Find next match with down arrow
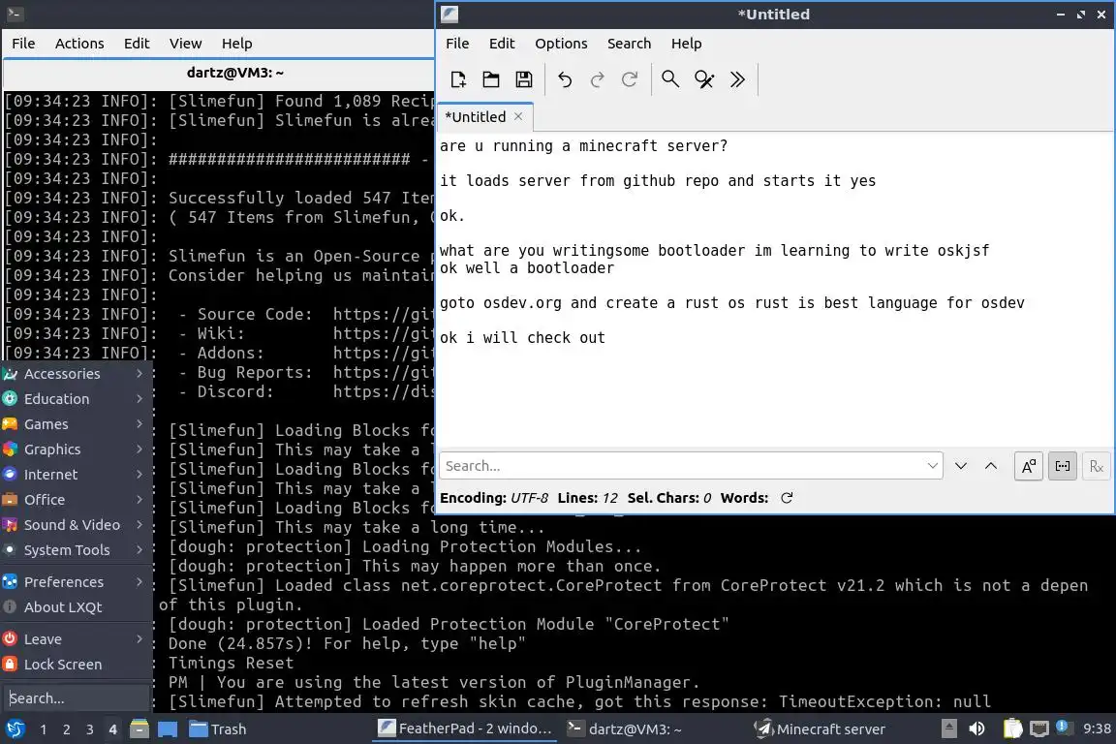The image size is (1116, 744). (961, 466)
